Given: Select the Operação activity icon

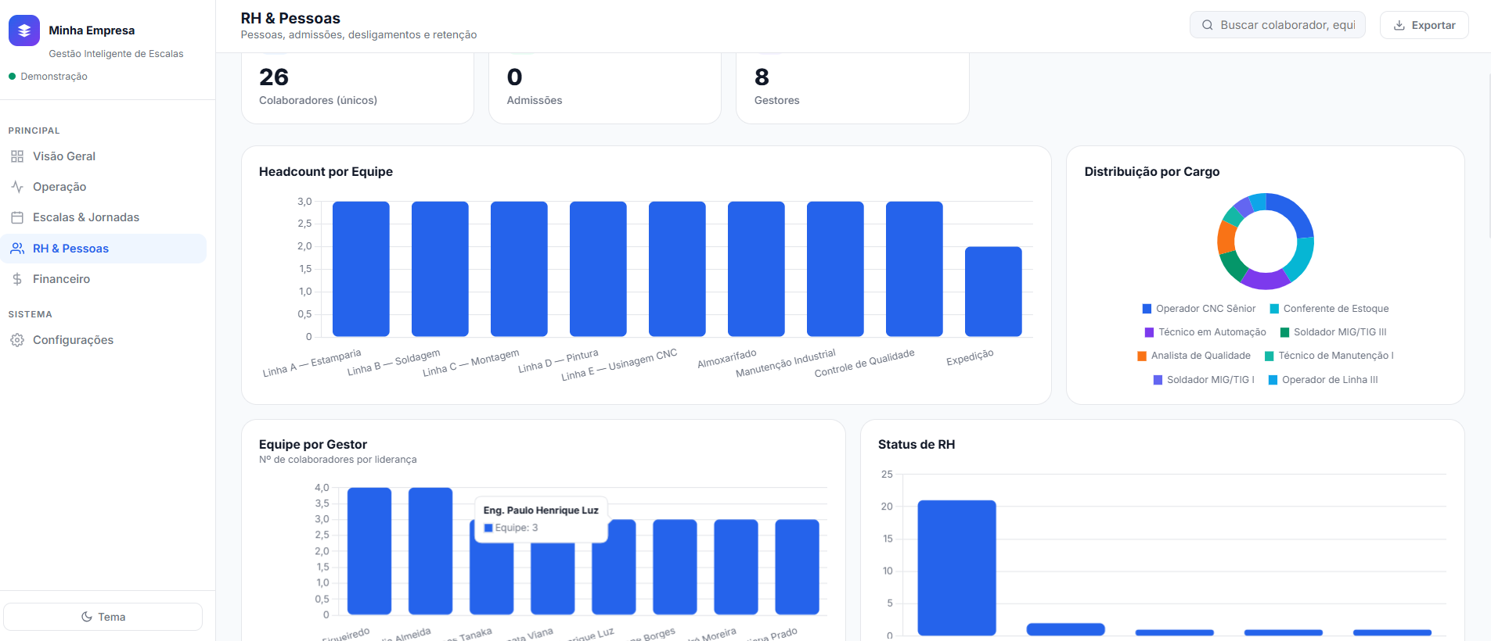Looking at the screenshot, I should (x=17, y=187).
